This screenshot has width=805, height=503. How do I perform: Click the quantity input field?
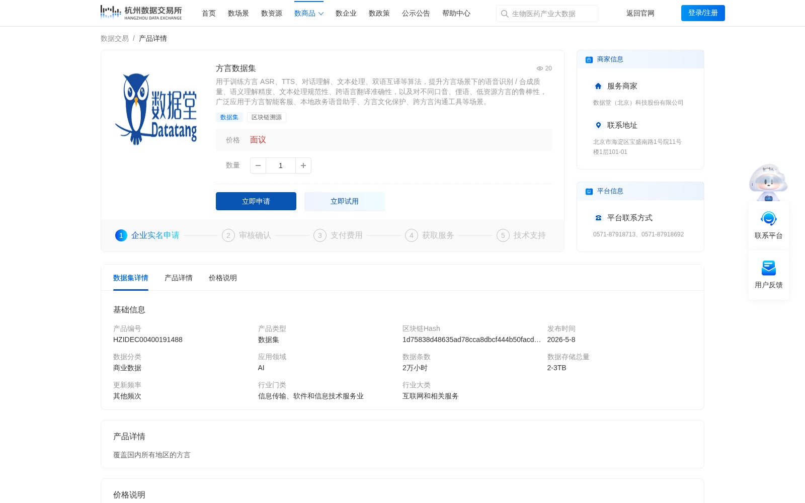pos(281,165)
